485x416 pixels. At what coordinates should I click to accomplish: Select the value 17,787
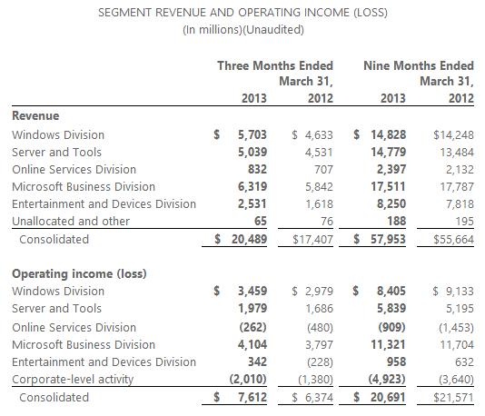tap(457, 187)
